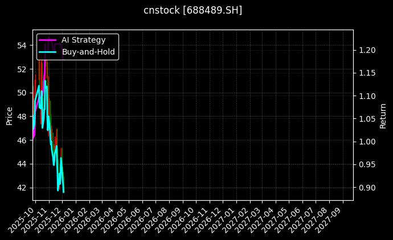
Task: Click the 2026-06 date tick label
Action: tap(129, 219)
